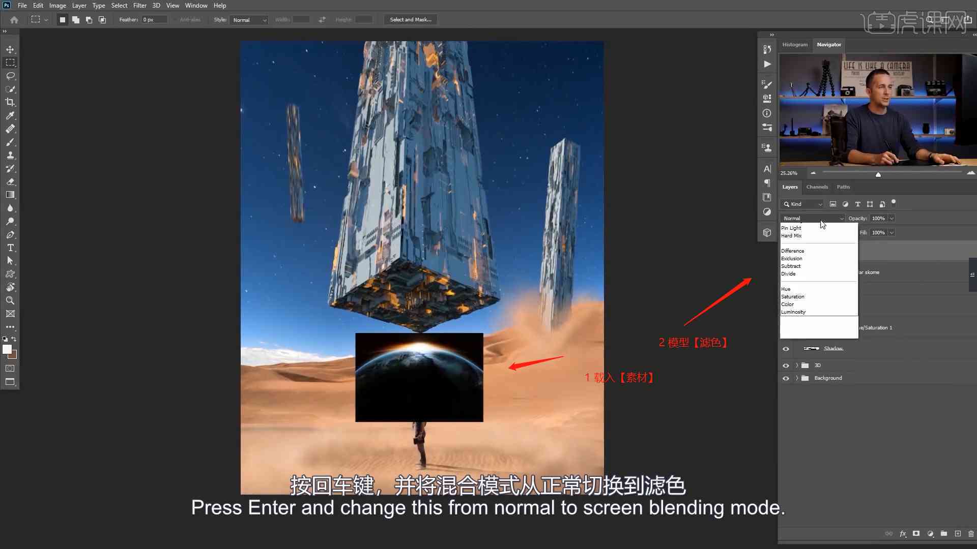Choose Difference blend mode
Image resolution: width=977 pixels, height=549 pixels.
792,251
